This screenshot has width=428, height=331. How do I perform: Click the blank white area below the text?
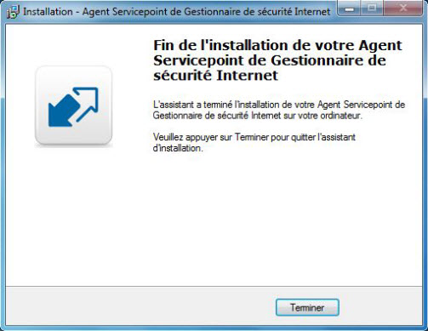[x=283, y=219]
